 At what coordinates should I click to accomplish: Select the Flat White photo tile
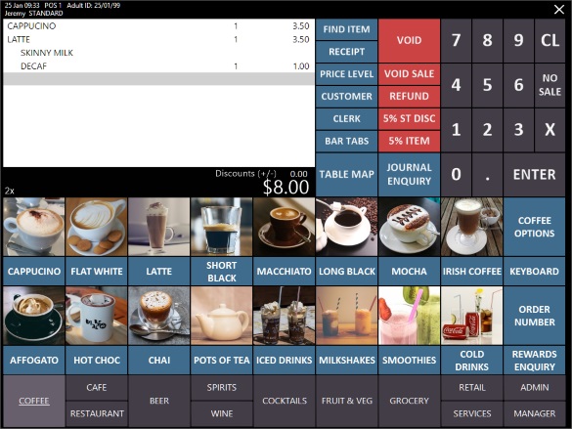click(x=96, y=227)
